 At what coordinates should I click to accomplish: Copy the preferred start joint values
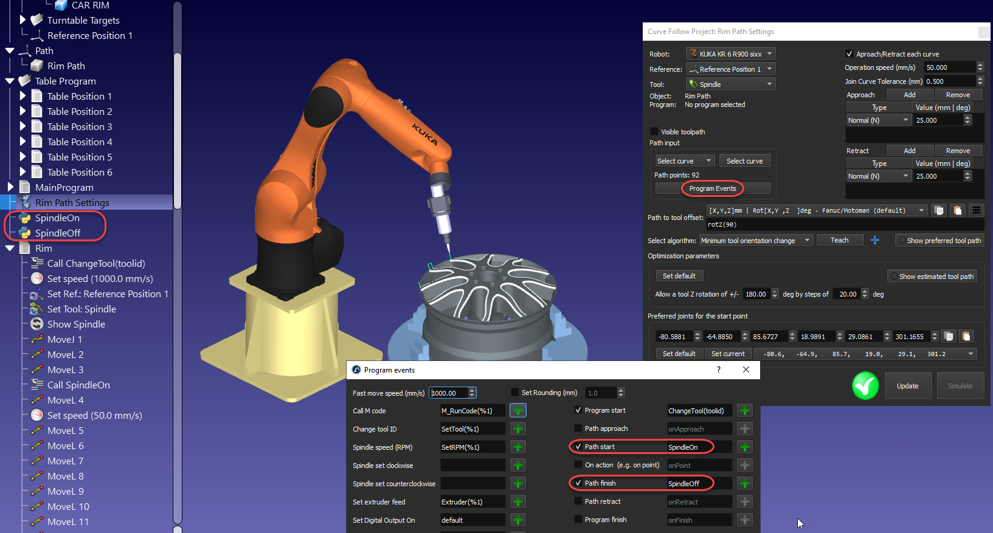coord(948,336)
